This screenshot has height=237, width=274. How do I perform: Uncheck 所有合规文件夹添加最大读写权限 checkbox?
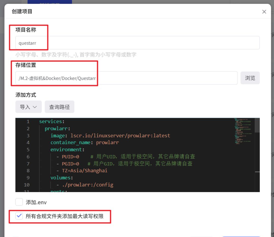[19, 216]
